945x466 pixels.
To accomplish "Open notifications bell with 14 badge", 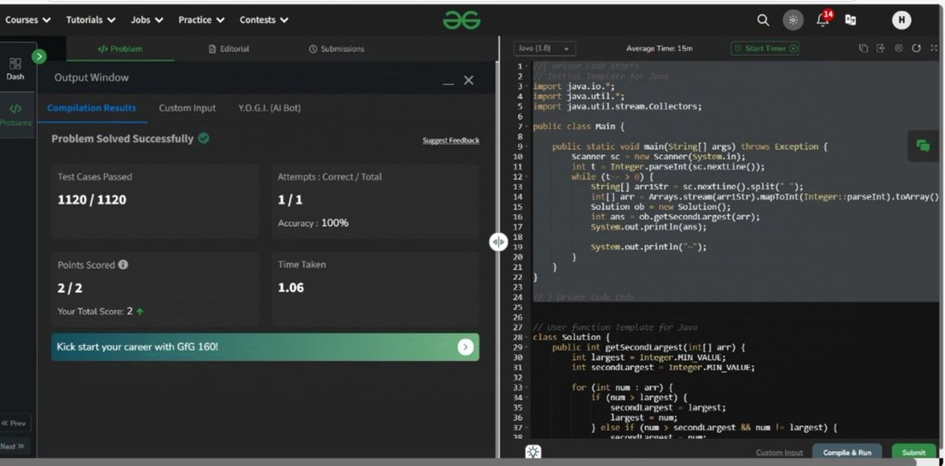I will pos(823,19).
